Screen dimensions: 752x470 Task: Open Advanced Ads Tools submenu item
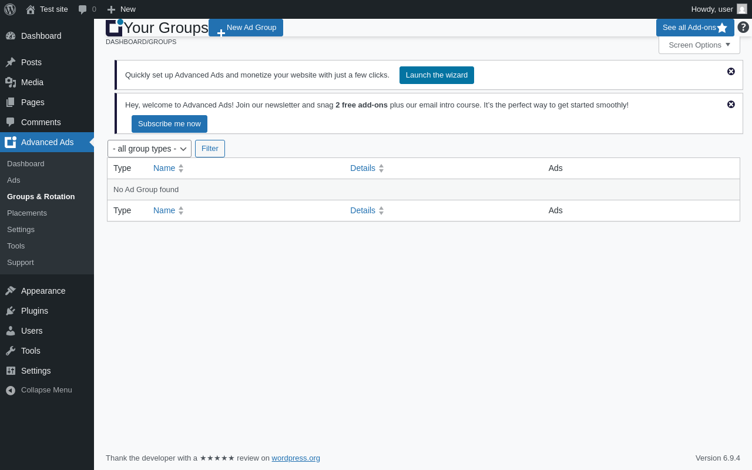coord(16,246)
